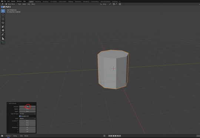Switch to the Rendering workspace tab
The height and width of the screenshot is (138, 200).
pos(86,1)
